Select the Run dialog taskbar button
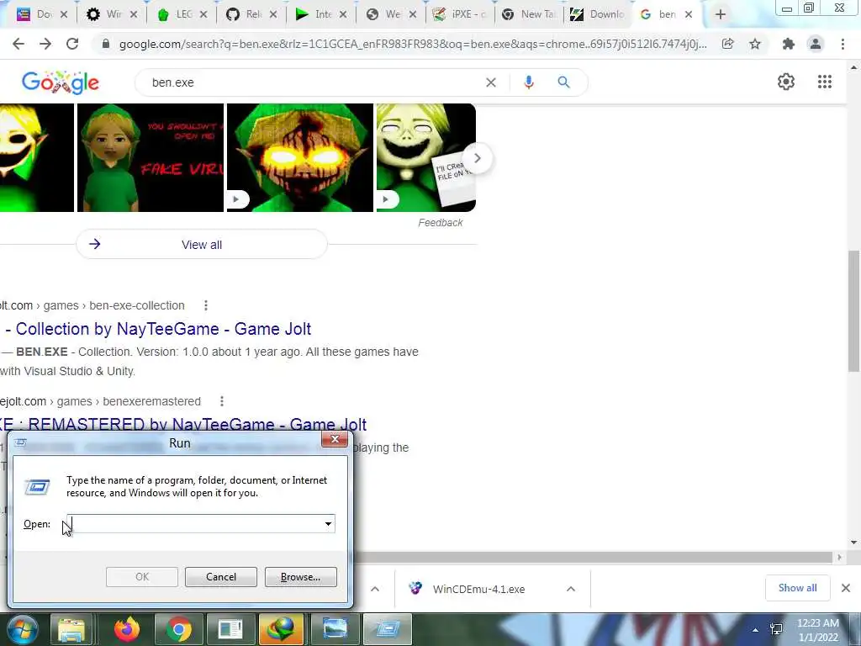The height and width of the screenshot is (646, 861). pyautogui.click(x=387, y=629)
